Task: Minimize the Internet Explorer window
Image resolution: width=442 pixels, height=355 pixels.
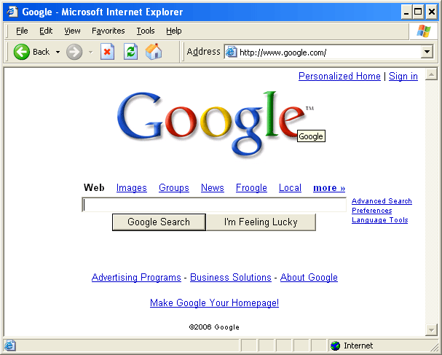Action: pyautogui.click(x=406, y=12)
